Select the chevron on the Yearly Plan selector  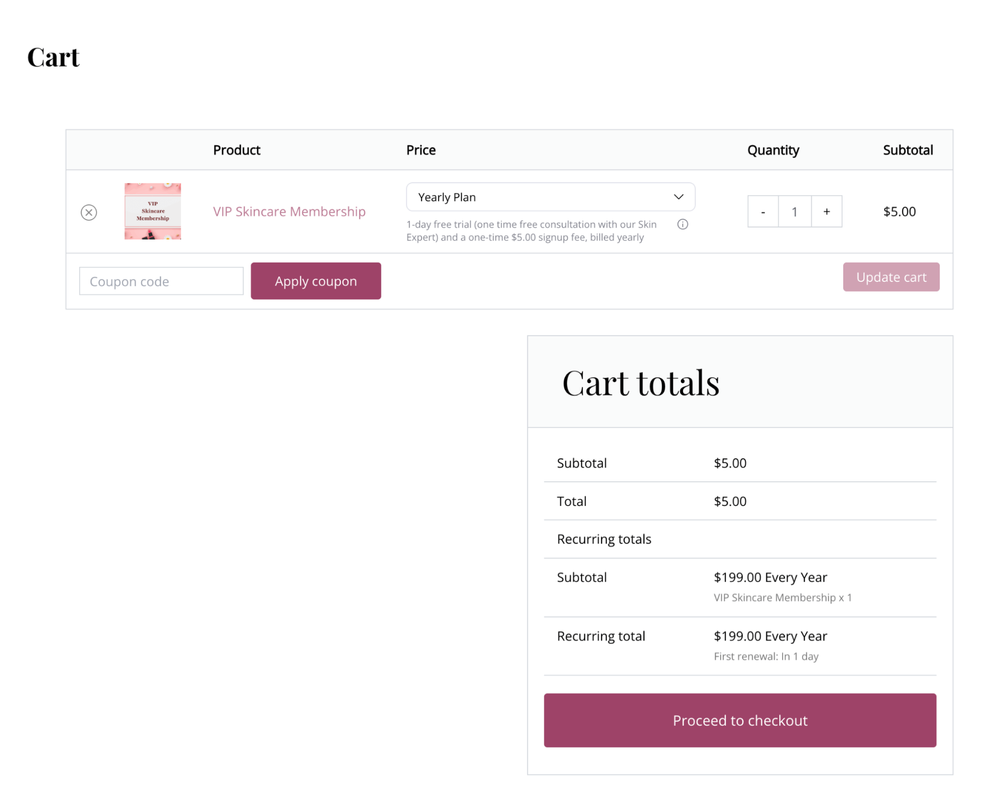pos(679,197)
